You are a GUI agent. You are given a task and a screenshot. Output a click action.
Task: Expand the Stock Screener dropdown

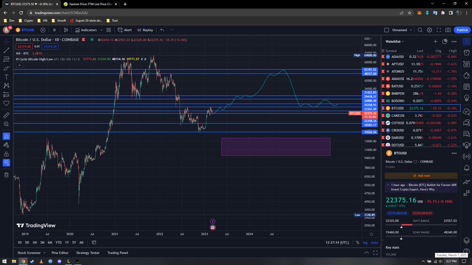[44, 253]
